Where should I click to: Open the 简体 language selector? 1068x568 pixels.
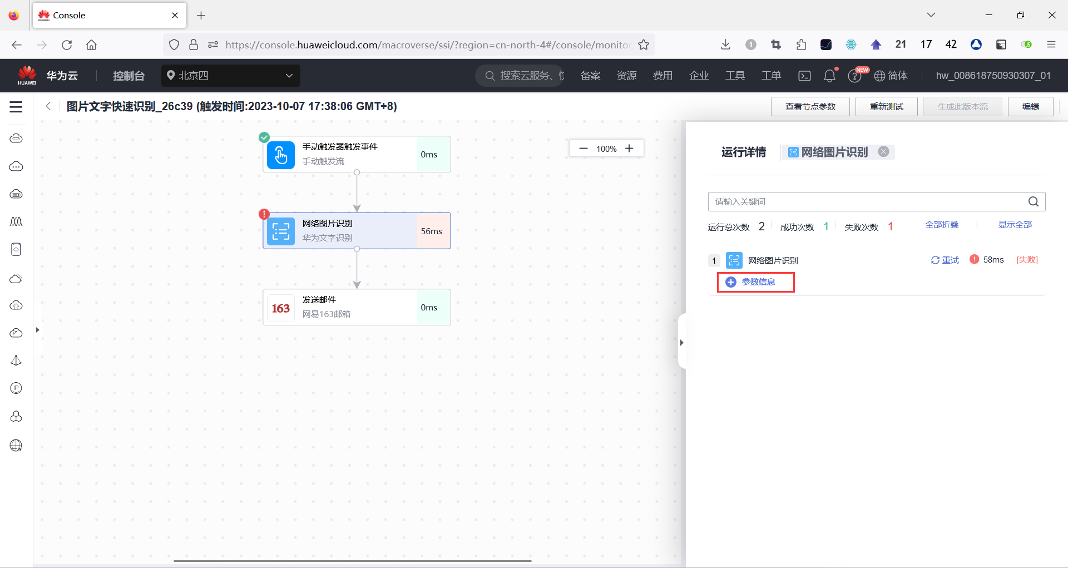click(891, 76)
